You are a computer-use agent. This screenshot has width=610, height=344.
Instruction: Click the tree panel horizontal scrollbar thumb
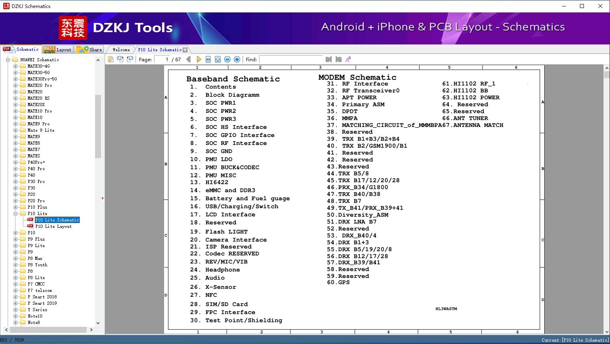tap(48, 330)
